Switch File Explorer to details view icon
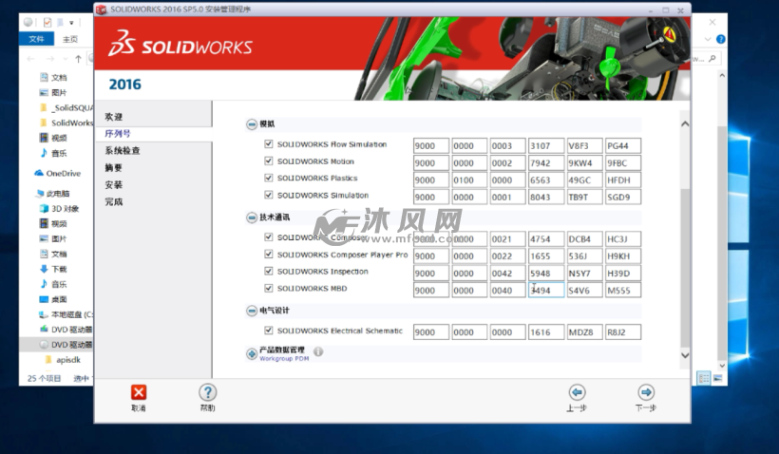Image resolution: width=779 pixels, height=454 pixels. click(x=704, y=379)
